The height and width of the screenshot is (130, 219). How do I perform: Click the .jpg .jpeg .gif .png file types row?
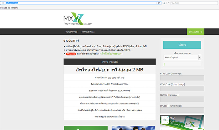click(x=109, y=77)
